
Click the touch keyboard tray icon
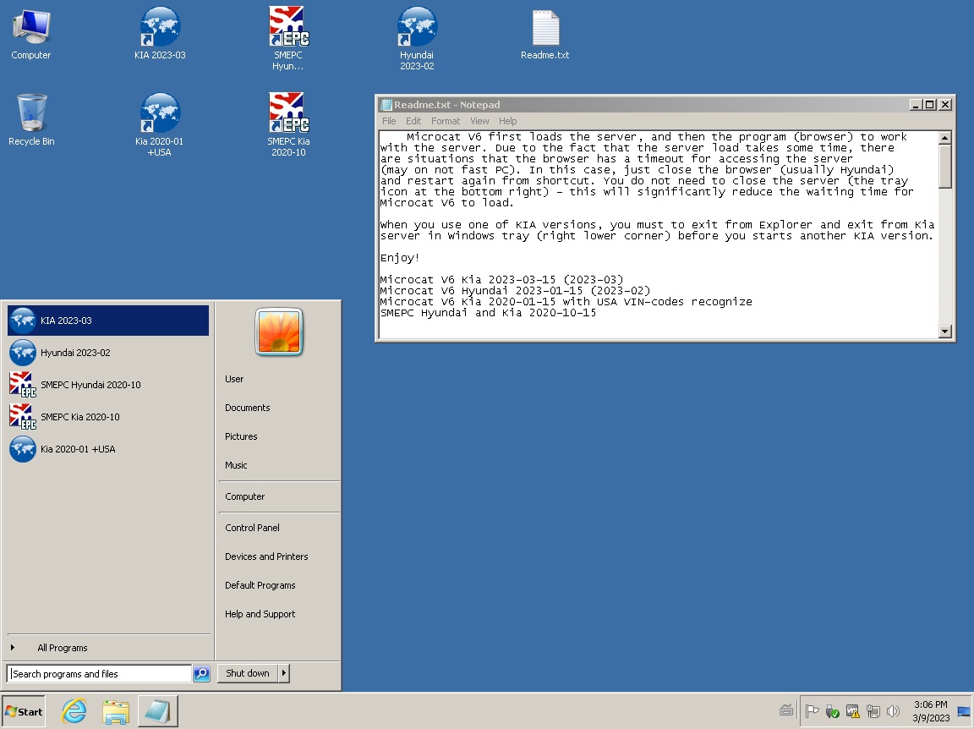pos(785,710)
